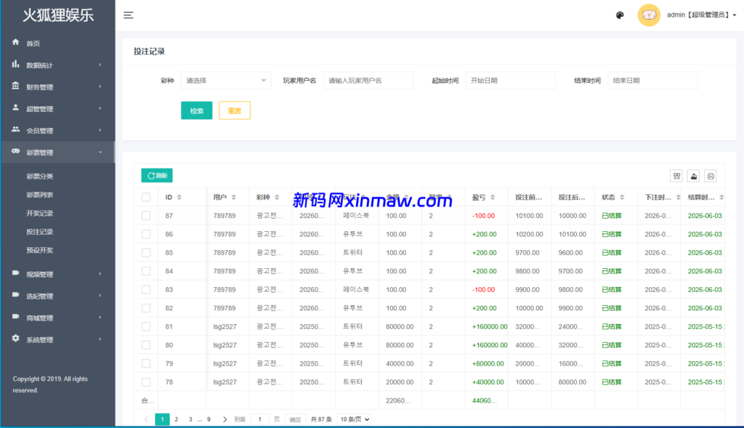Viewport: 744px width, 428px height.
Task: Check the row with ID 85
Action: point(146,253)
